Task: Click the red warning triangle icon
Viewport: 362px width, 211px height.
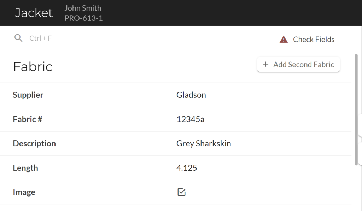Action: click(284, 40)
